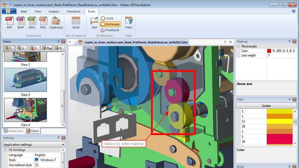Viewport: 299px width, 168px height.
Task: Open the Filter tool in ribbon
Action: [x=129, y=23]
